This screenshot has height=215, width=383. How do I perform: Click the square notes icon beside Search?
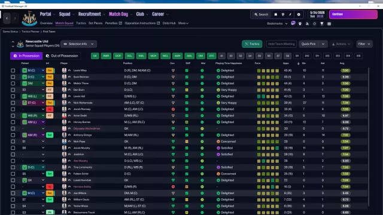(275, 14)
